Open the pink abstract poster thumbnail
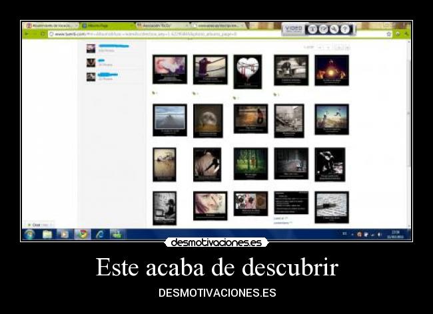433x314 pixels. [170, 69]
